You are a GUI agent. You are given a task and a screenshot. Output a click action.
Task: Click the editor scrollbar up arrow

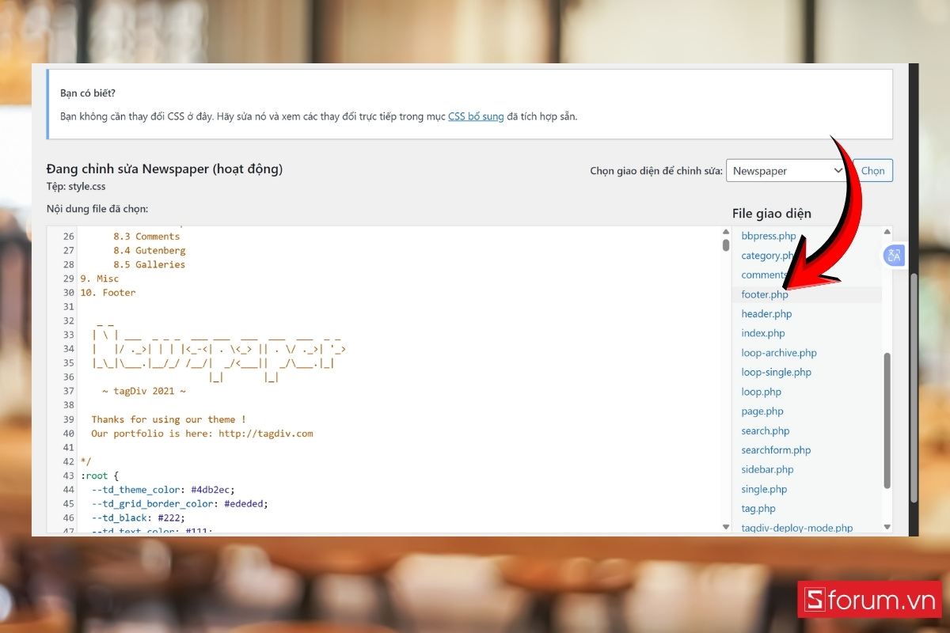pos(725,232)
